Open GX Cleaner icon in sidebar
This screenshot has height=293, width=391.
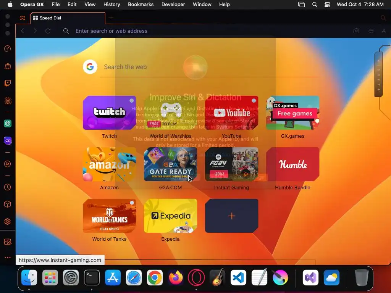pos(8,66)
